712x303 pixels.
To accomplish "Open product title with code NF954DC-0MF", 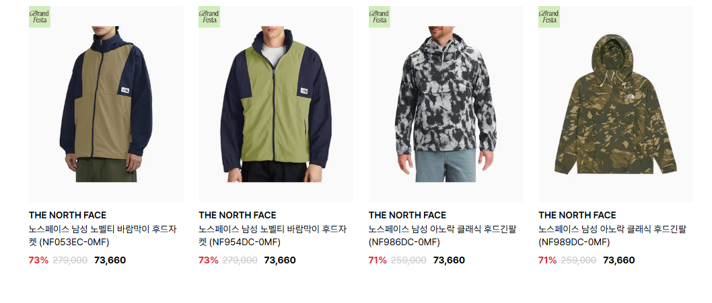I will point(273,236).
